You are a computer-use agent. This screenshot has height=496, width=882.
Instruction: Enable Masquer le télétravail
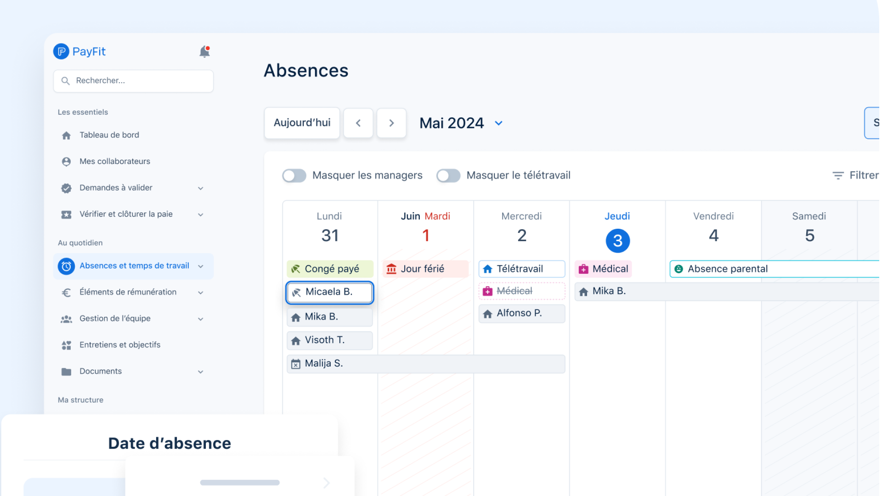(x=448, y=175)
